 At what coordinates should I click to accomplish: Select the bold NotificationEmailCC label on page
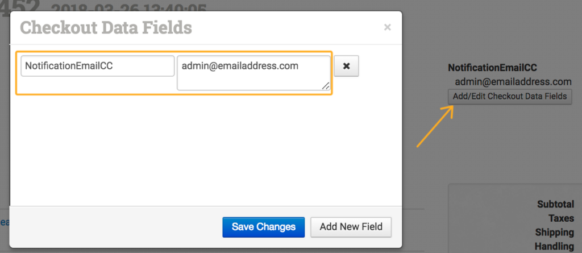coord(493,68)
